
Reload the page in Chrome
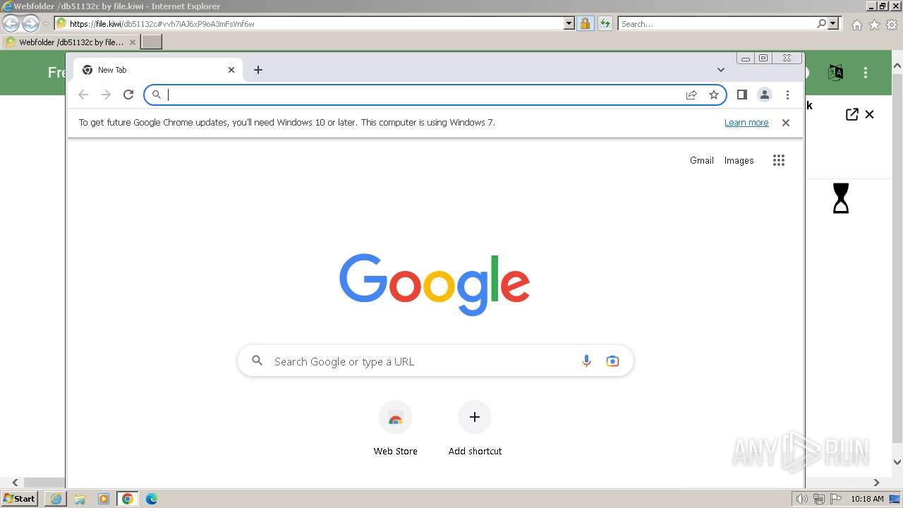[128, 95]
